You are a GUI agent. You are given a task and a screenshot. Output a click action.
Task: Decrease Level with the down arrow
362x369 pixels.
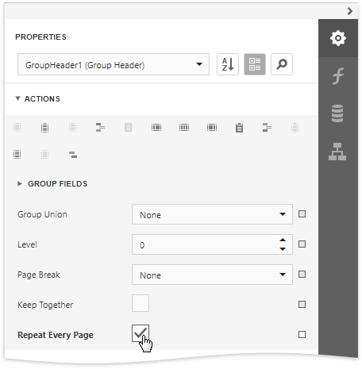point(283,249)
